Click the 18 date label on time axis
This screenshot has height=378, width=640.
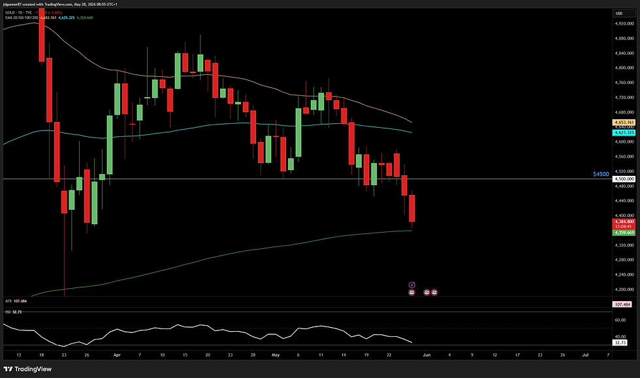tap(42, 355)
